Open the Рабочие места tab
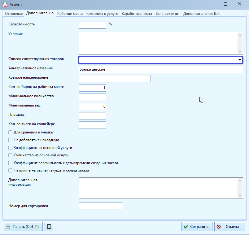249x235 pixels. pyautogui.click(x=70, y=14)
